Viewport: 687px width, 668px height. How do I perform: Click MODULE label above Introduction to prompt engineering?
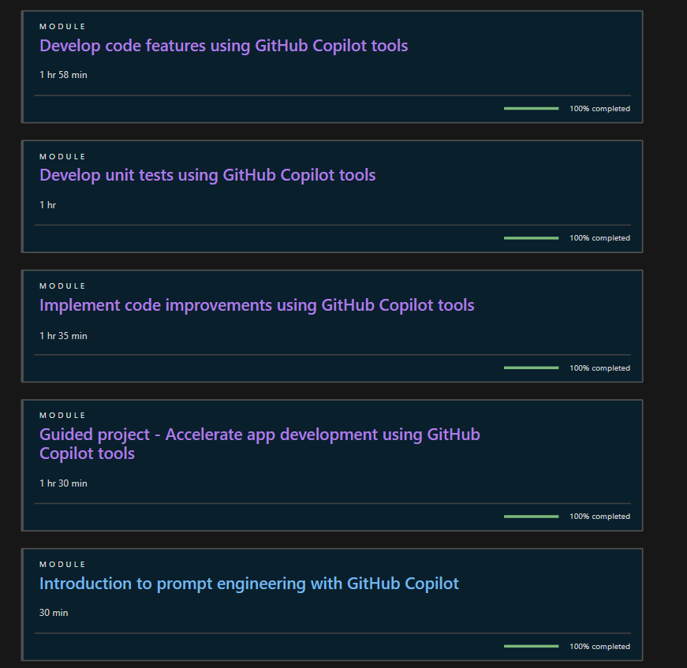click(62, 564)
